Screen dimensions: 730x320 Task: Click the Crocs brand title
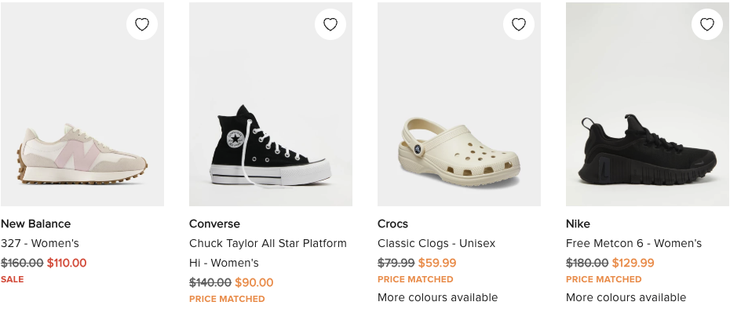(392, 224)
